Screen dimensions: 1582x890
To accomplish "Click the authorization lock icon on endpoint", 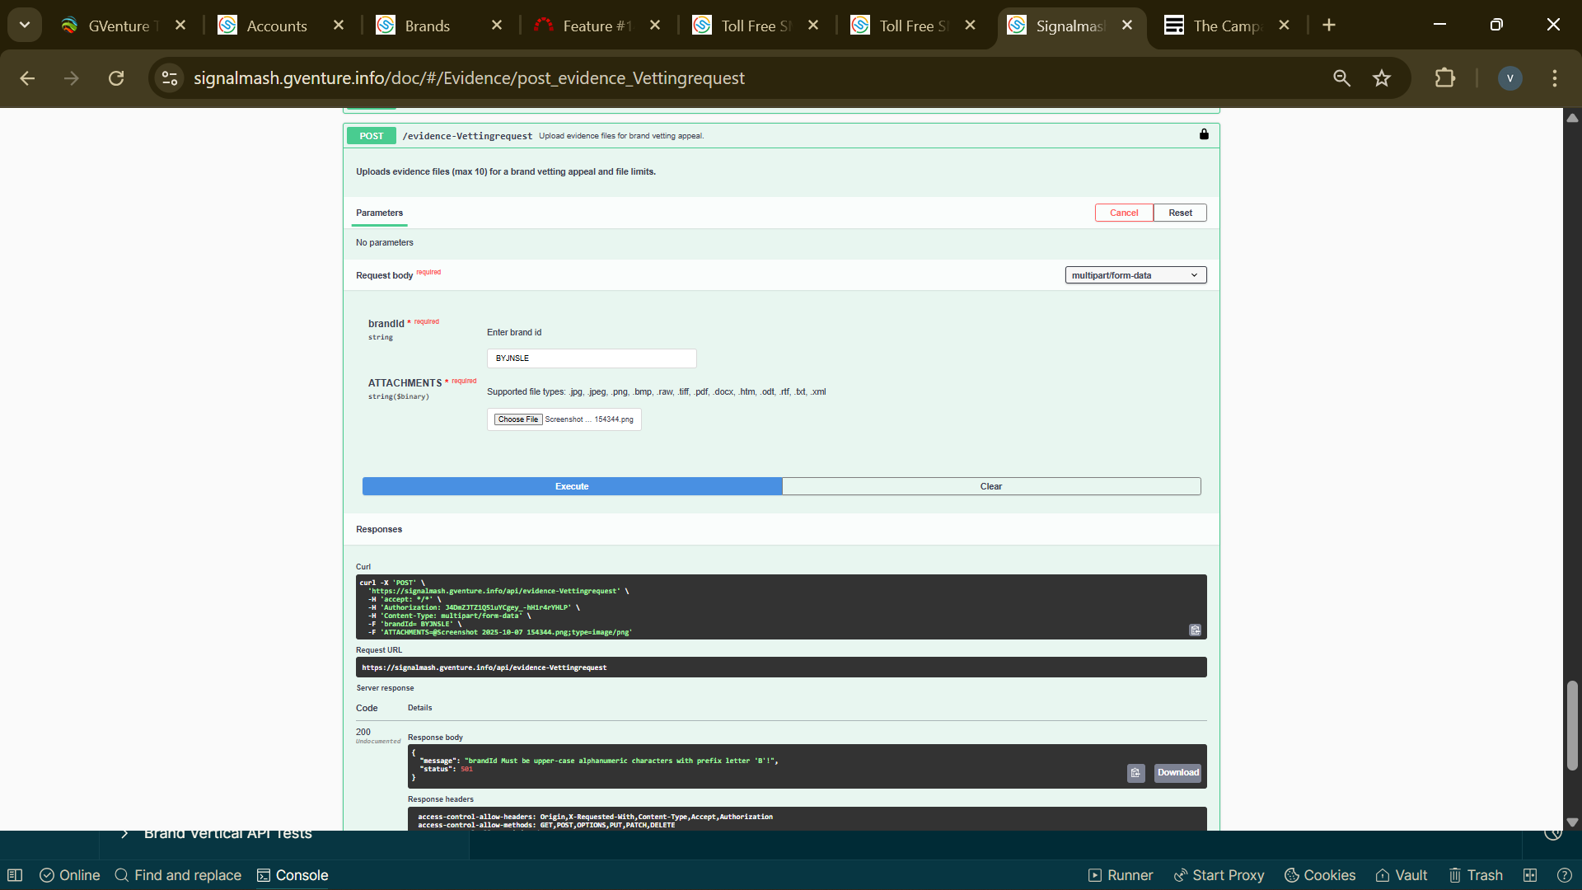I will pos(1204,134).
